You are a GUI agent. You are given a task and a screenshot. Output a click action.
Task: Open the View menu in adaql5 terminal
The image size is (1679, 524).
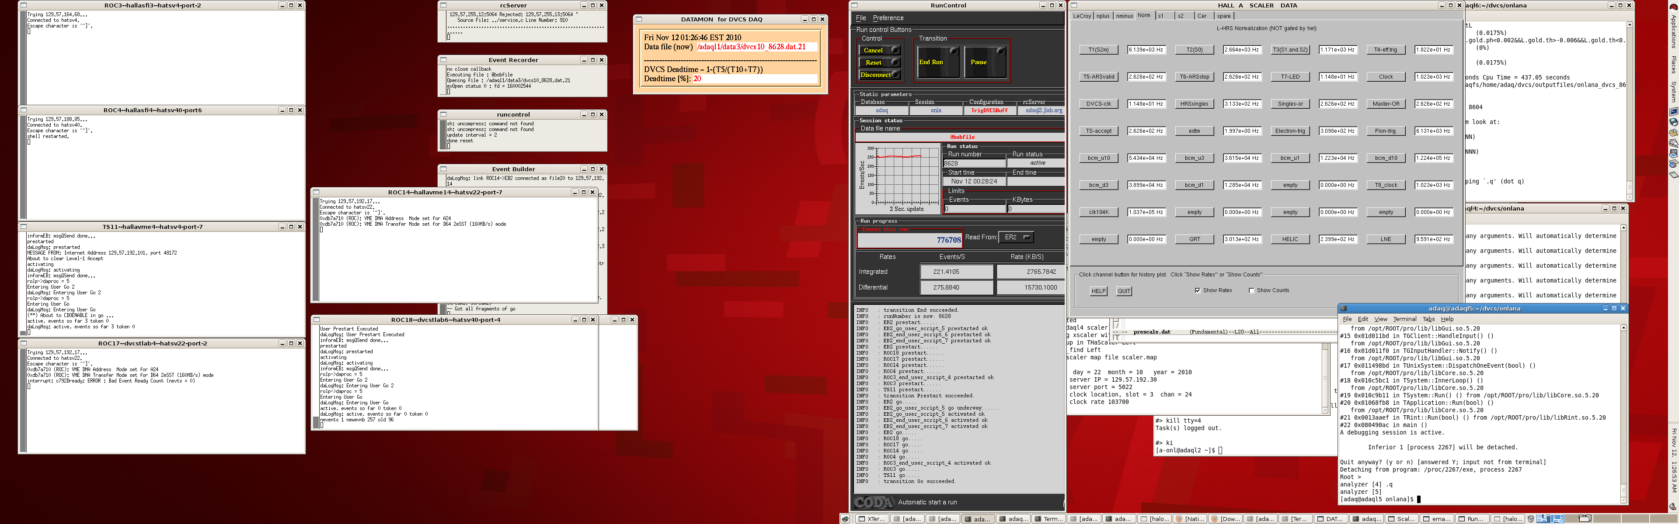coord(1381,319)
